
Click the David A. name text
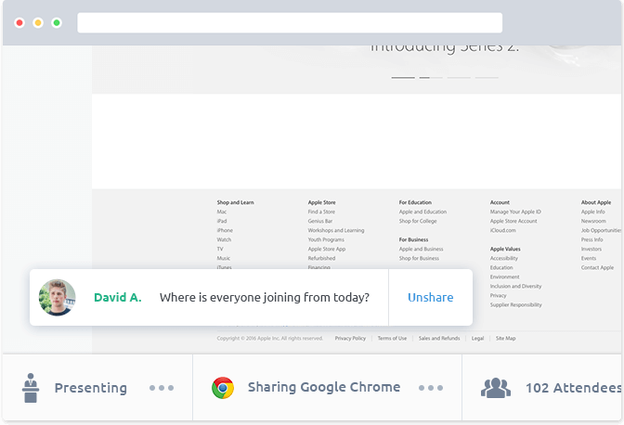(x=118, y=297)
